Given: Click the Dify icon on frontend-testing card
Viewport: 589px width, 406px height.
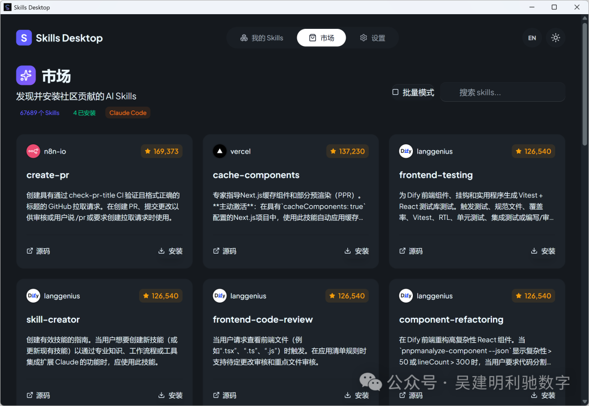Looking at the screenshot, I should click(406, 151).
